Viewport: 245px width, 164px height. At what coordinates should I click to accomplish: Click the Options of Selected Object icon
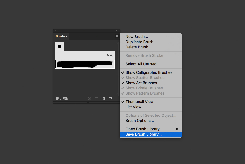[x=97, y=98]
